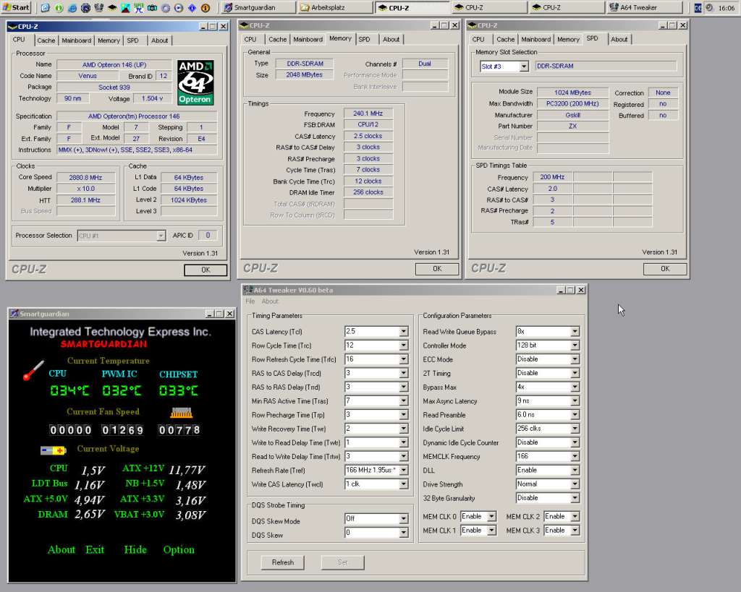The width and height of the screenshot is (741, 592).
Task: Click the Super Pi icon in quick launch
Action: pos(139,7)
